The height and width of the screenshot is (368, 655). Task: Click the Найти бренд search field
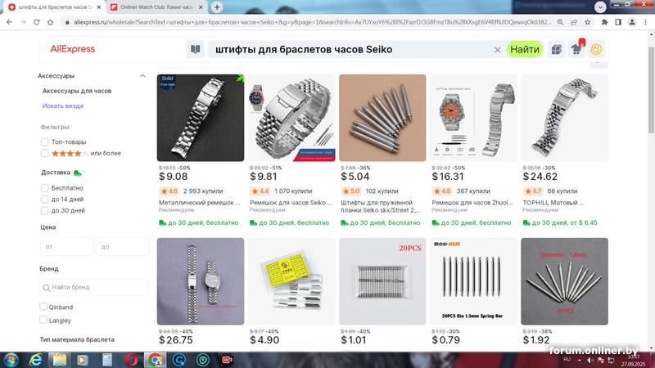93,287
